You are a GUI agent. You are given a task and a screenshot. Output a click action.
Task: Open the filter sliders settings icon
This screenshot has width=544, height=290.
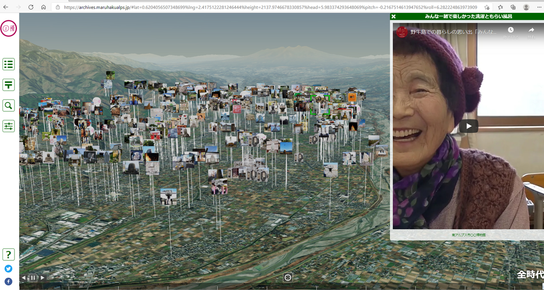tap(8, 126)
